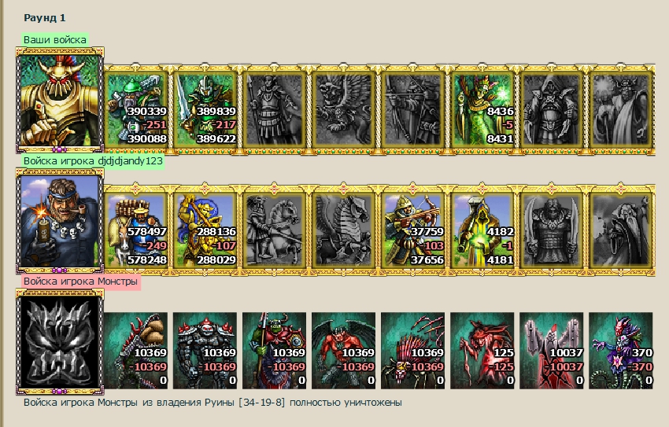This screenshot has width=669, height=427.
Task: Open the Monsters silver mask portrait
Action: pyautogui.click(x=60, y=341)
